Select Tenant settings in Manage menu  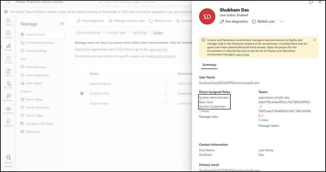pos(36,51)
